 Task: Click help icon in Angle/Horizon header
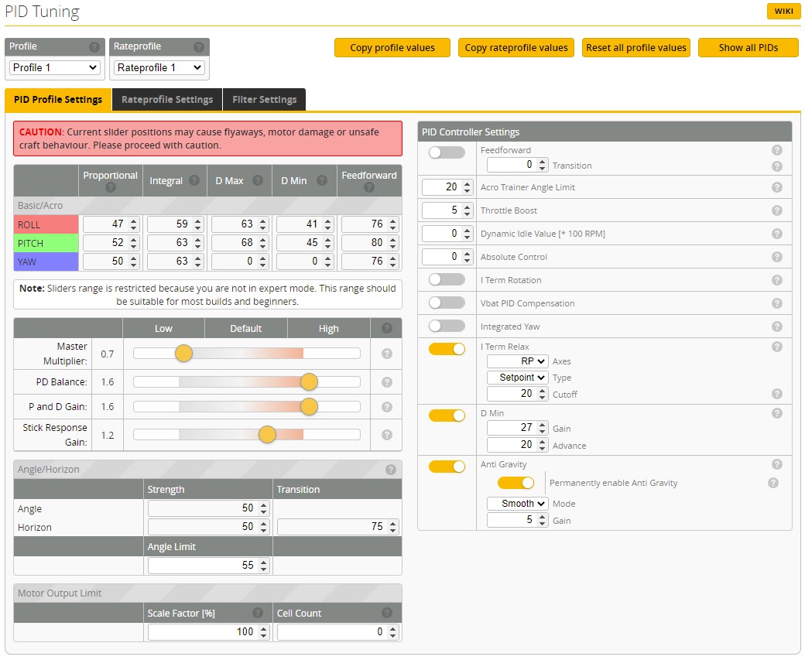(x=391, y=469)
